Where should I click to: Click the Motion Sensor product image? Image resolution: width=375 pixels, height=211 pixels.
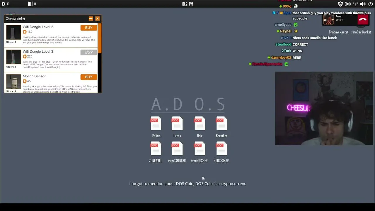tap(13, 81)
